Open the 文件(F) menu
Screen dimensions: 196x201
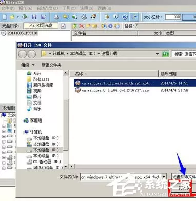coord(8,8)
